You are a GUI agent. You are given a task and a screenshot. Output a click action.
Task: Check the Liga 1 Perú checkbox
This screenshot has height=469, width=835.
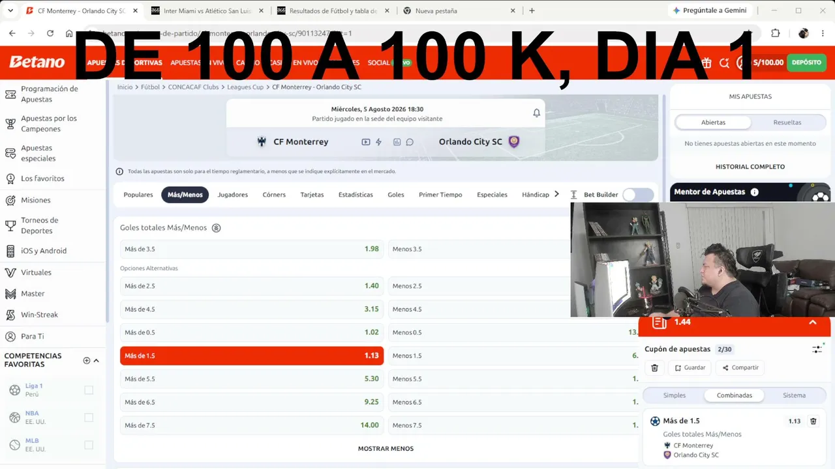click(89, 390)
